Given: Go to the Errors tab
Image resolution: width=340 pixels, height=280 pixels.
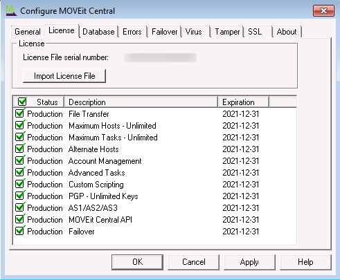Looking at the screenshot, I should (132, 32).
